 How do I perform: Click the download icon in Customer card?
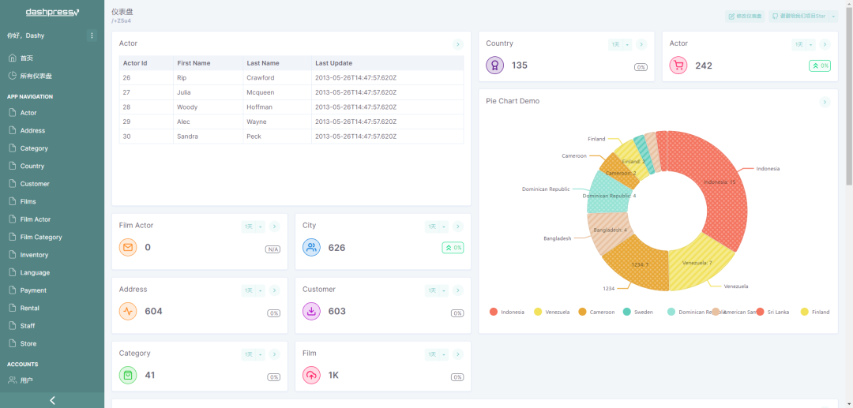pos(311,311)
